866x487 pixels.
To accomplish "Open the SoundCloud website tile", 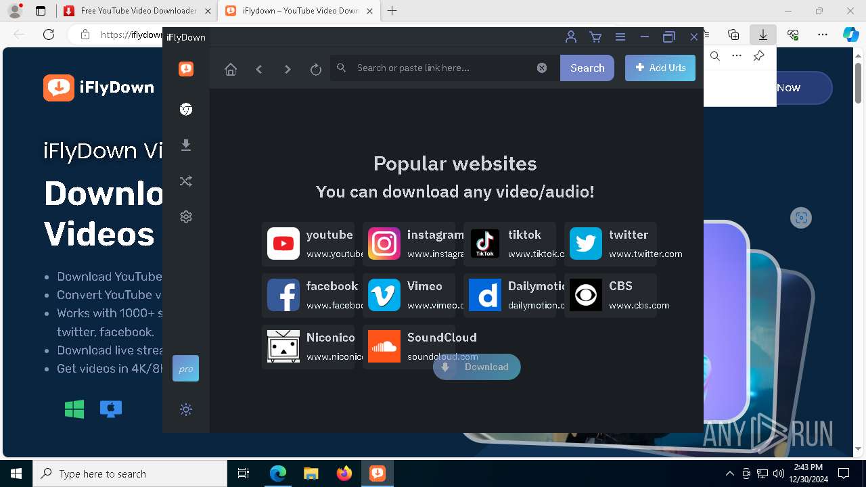I will pos(409,347).
